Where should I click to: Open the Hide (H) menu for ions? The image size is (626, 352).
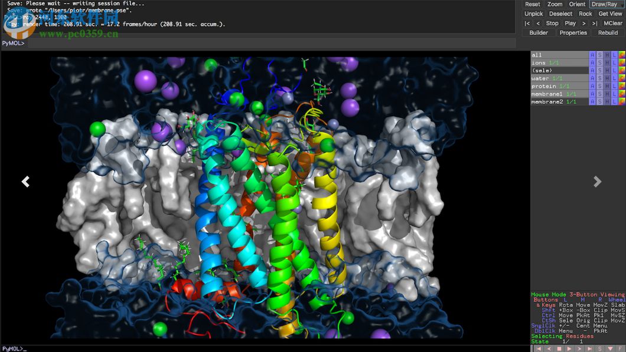click(607, 62)
